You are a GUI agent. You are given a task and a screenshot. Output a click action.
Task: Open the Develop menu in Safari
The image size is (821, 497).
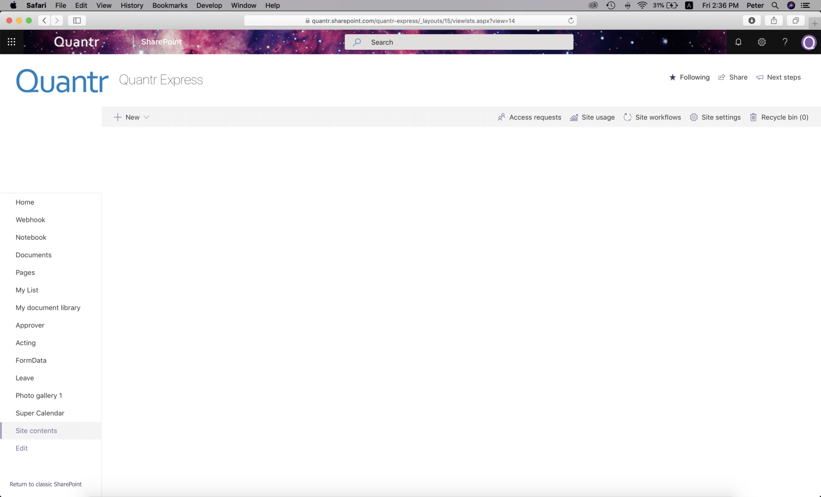(x=209, y=6)
